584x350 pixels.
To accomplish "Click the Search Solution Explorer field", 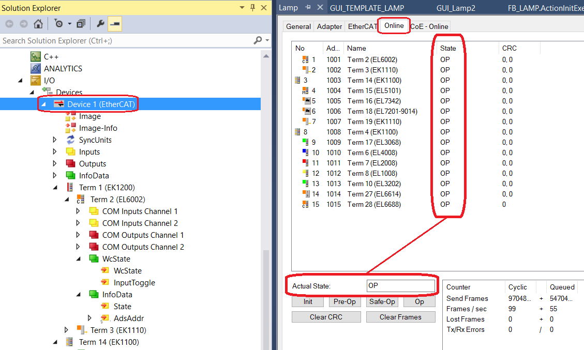I will pos(124,40).
